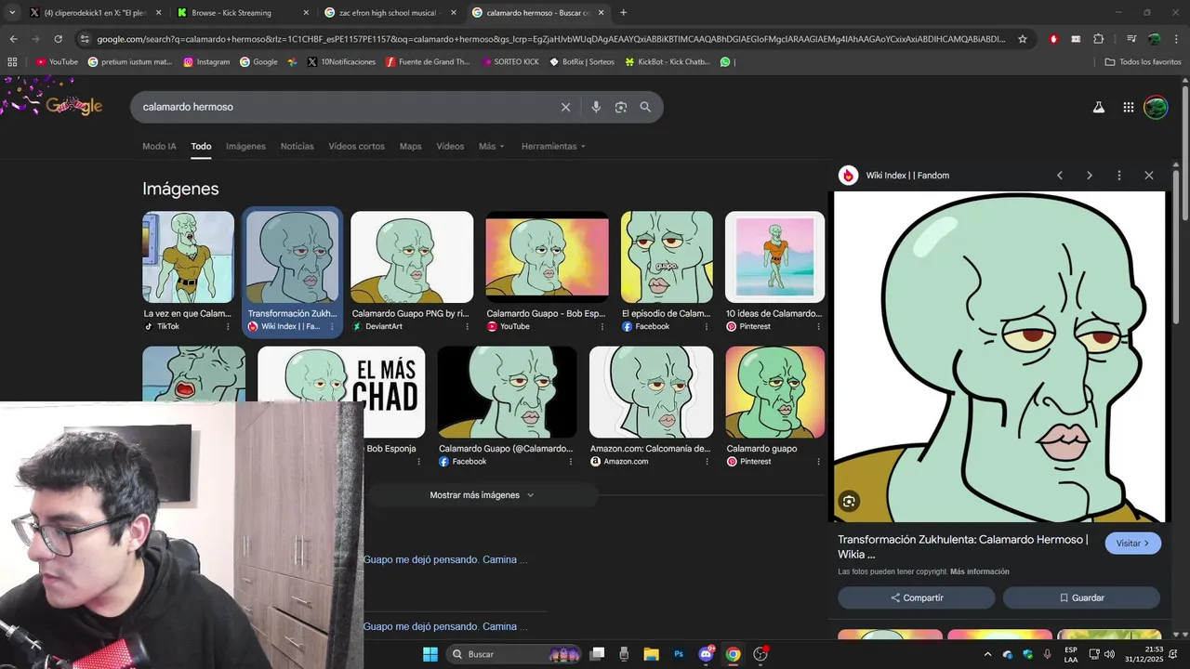Open more options in image preview panel
Screen dimensions: 1190x669
coord(1119,176)
